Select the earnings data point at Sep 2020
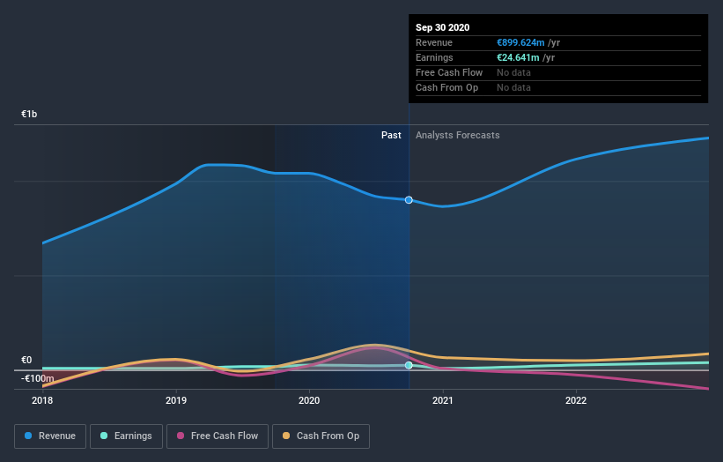 tap(409, 365)
